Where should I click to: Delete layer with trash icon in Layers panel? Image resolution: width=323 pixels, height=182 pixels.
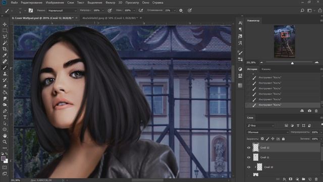click(x=316, y=179)
